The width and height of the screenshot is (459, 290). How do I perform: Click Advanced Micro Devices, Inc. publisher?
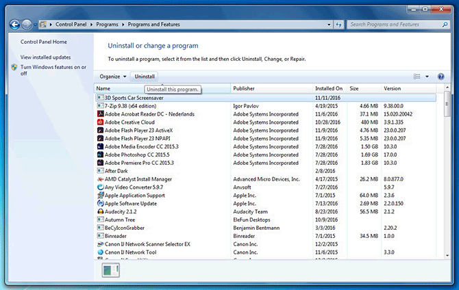(266, 179)
